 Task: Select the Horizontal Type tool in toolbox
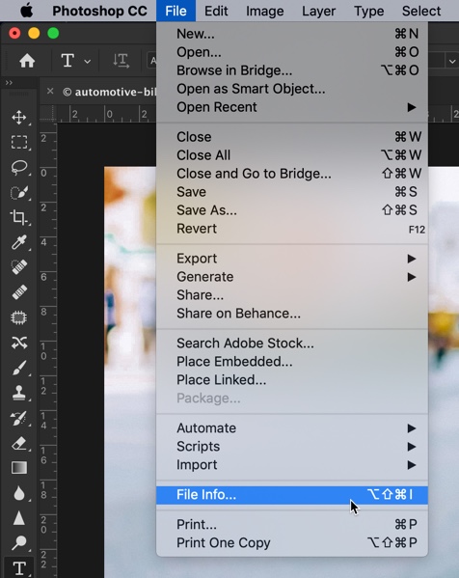click(x=19, y=568)
